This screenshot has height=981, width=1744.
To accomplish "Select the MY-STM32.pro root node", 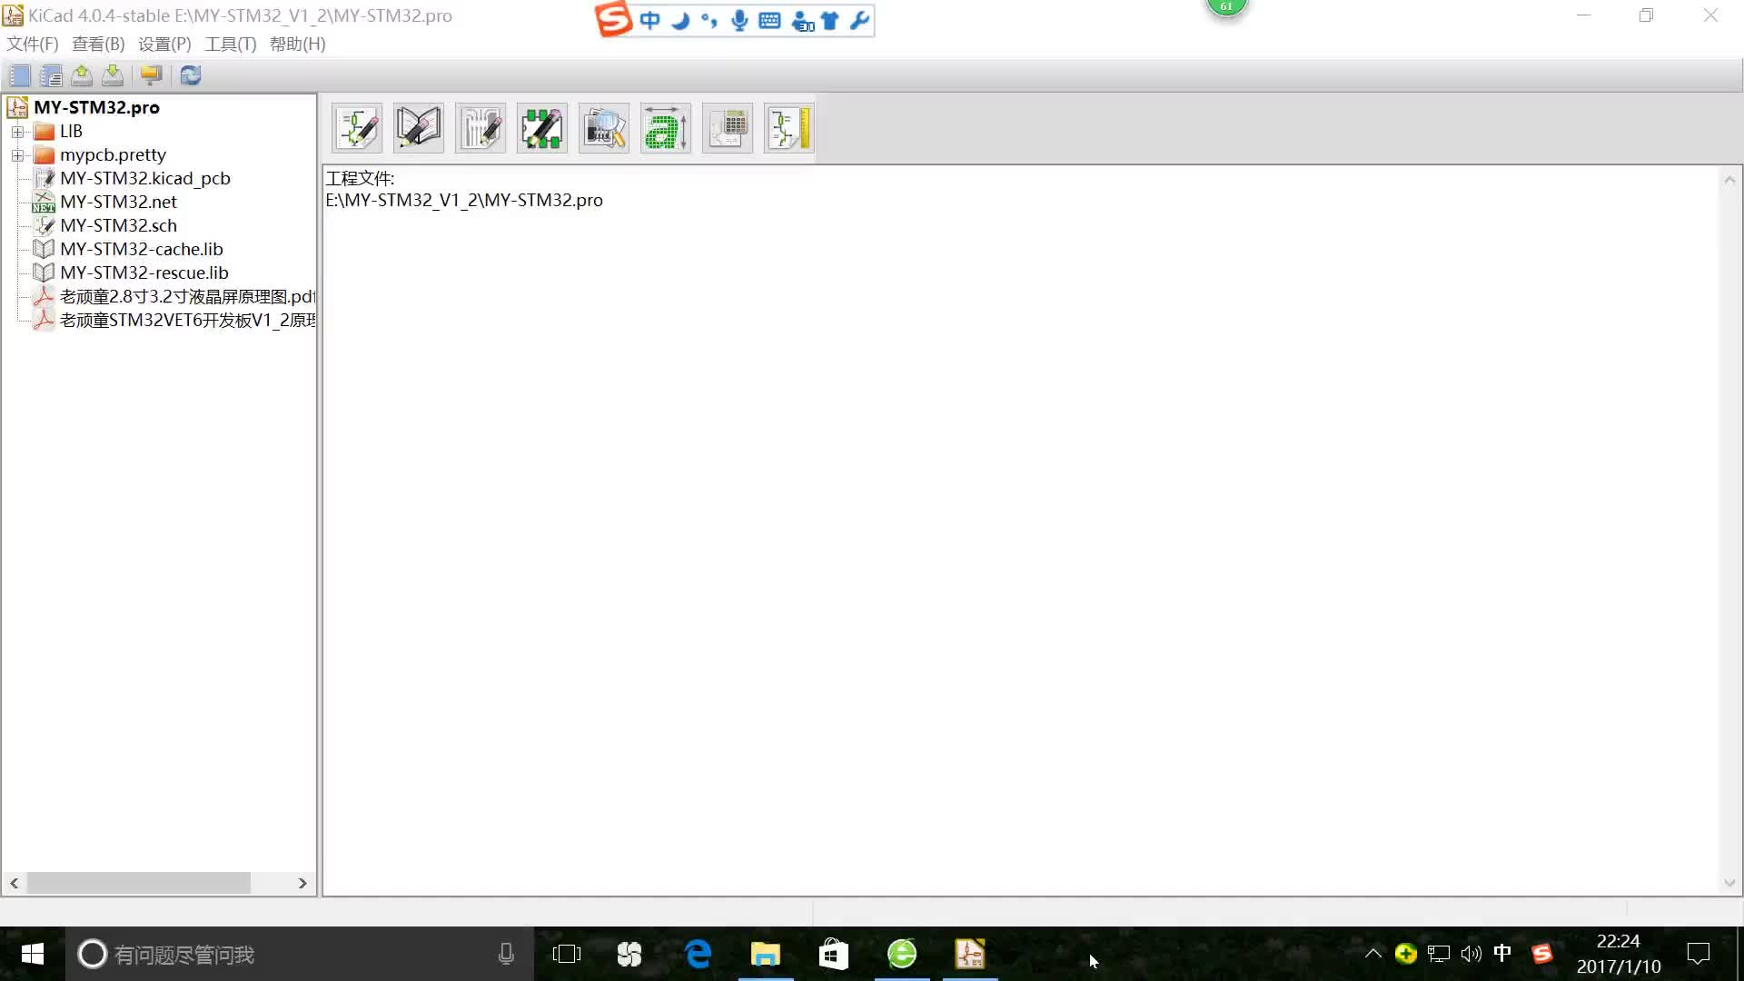I will (96, 107).
